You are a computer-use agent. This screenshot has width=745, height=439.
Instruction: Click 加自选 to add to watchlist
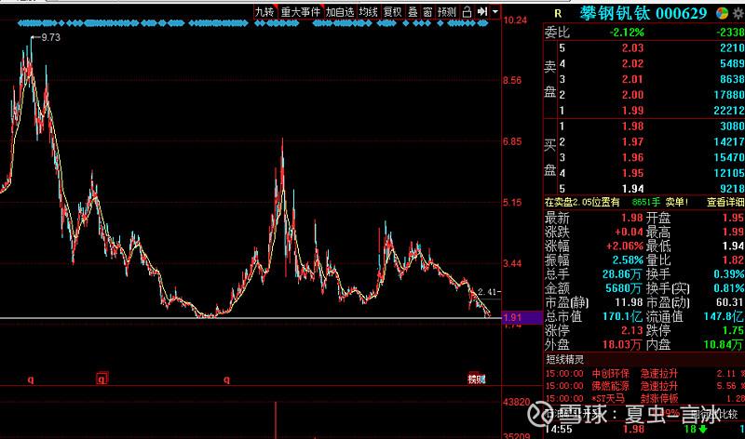(340, 12)
